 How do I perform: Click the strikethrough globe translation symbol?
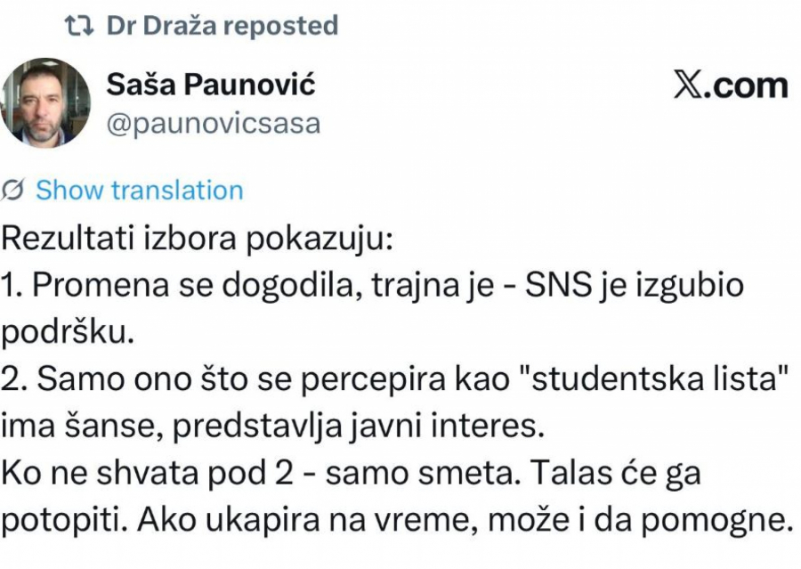12,190
